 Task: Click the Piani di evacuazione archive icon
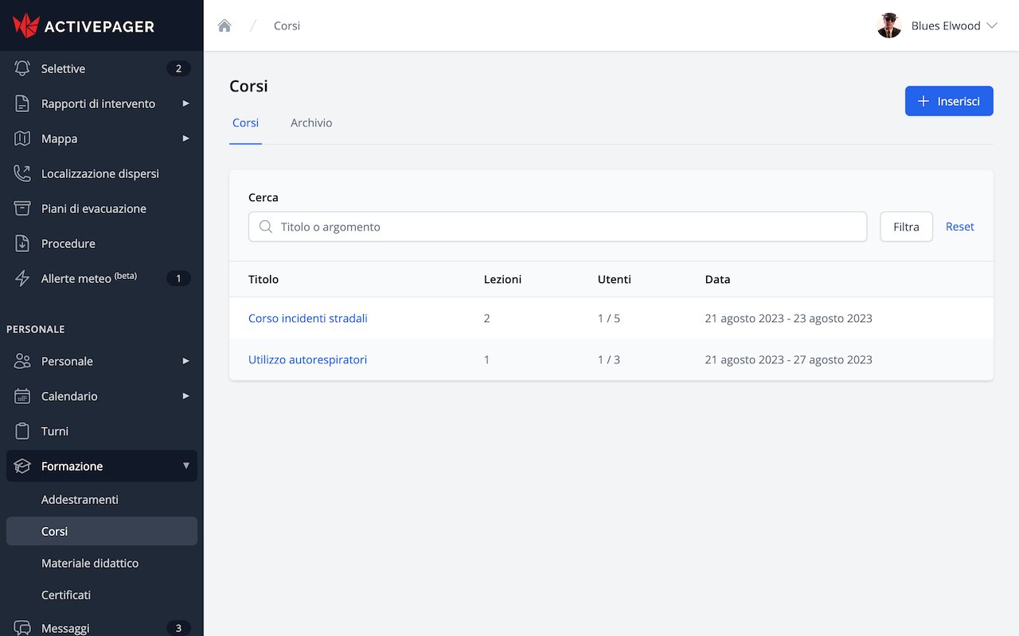22,208
